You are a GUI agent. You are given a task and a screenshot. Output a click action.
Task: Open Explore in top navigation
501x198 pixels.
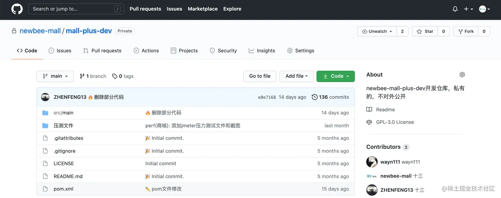point(232,9)
